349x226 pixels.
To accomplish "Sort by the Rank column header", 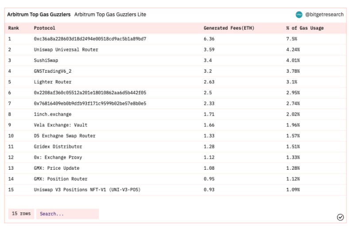I will [14, 28].
